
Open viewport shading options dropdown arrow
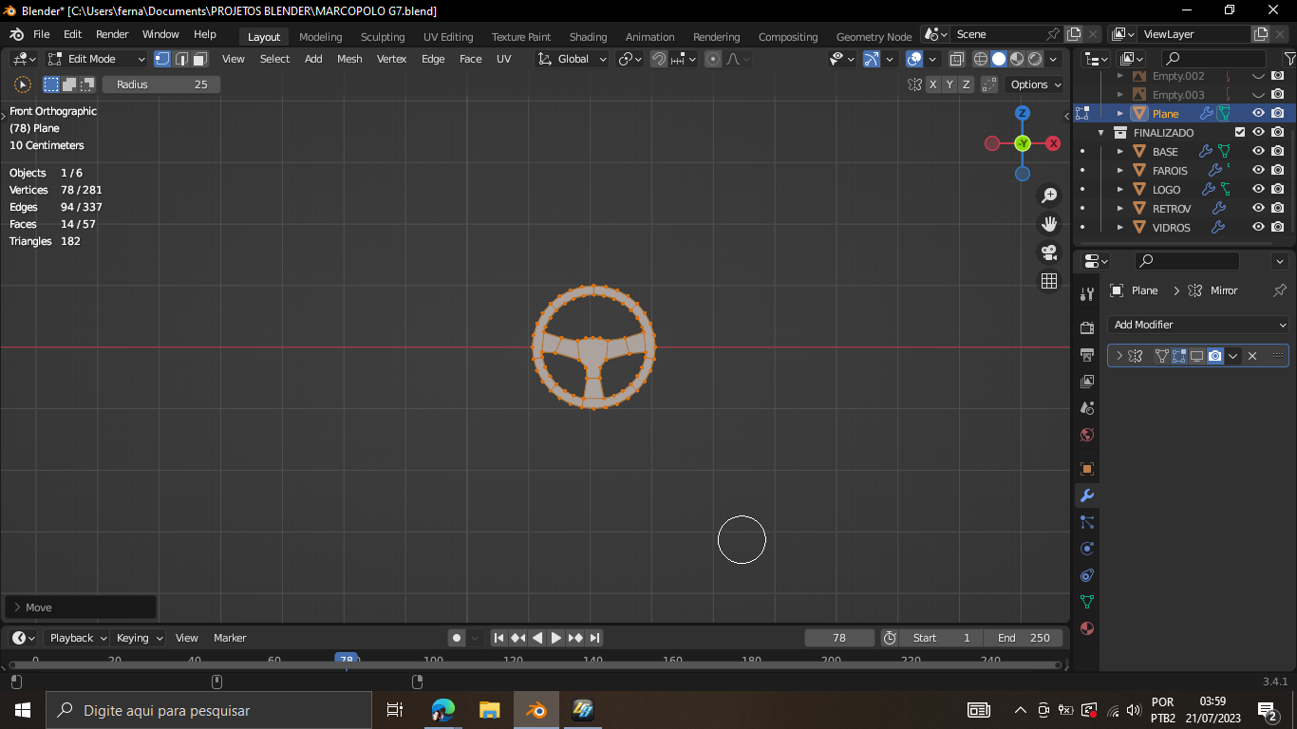click(x=1053, y=59)
